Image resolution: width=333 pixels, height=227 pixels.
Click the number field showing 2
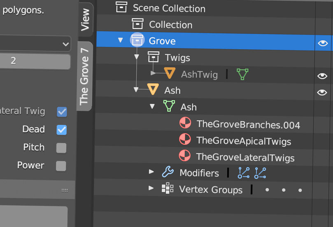[35, 61]
